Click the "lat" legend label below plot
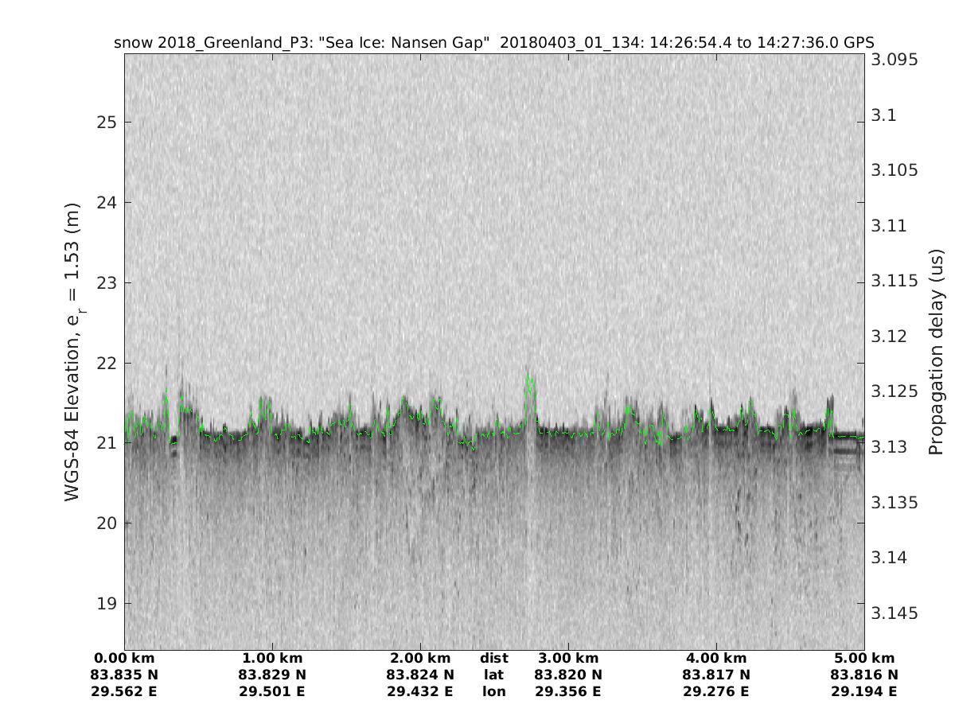The image size is (955, 716). point(493,675)
